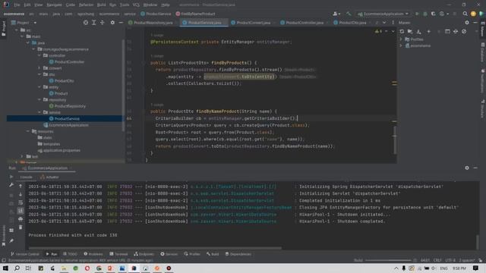The width and height of the screenshot is (486, 273).
Task: Open Run panel settings gear
Action: [x=467, y=168]
